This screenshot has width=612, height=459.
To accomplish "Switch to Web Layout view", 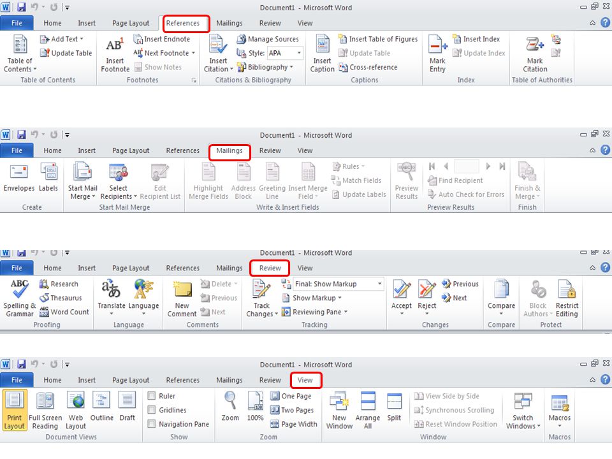I will [x=76, y=410].
